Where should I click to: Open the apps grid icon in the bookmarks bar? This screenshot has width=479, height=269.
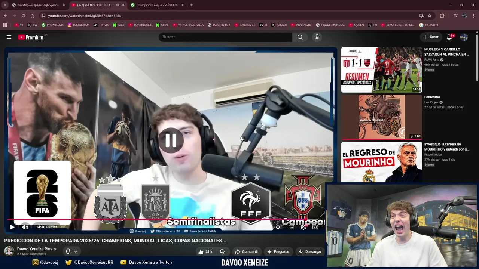pos(5,25)
